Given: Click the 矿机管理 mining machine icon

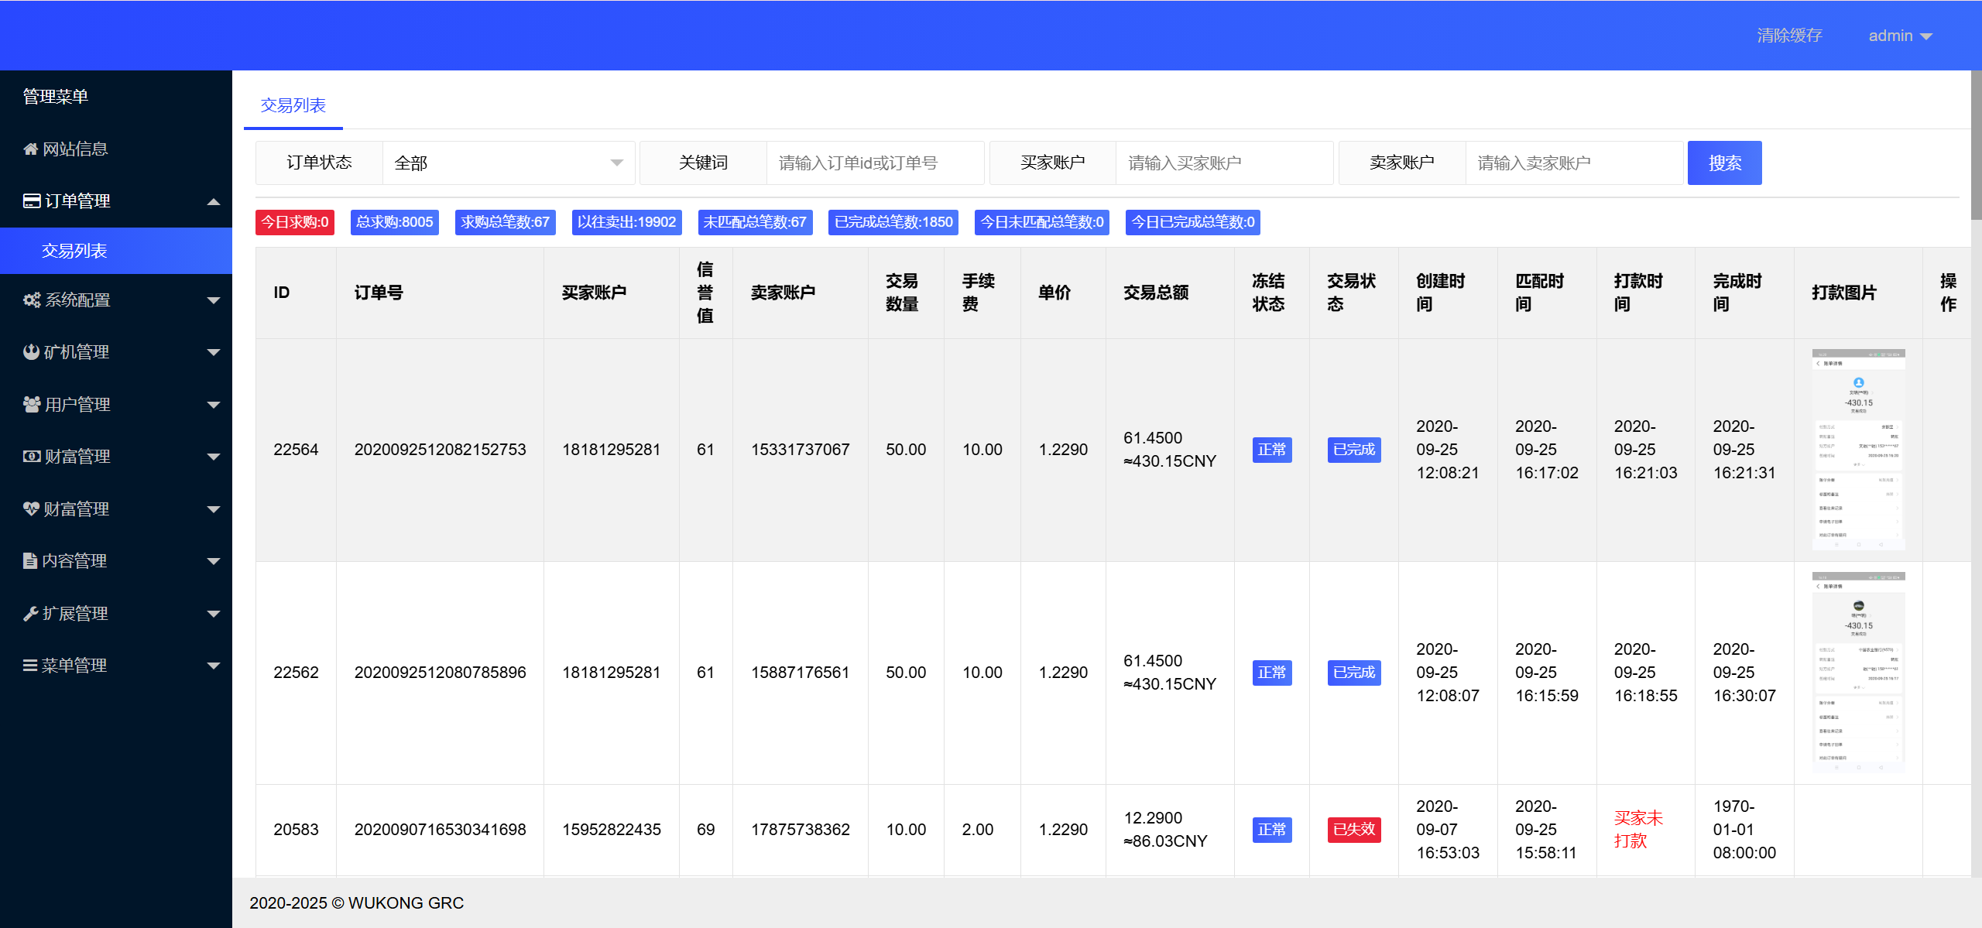Looking at the screenshot, I should [30, 352].
